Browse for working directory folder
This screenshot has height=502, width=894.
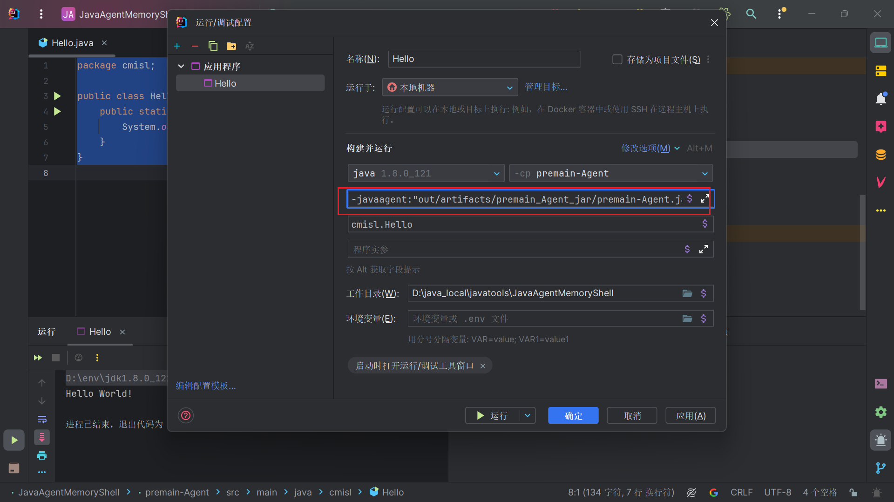point(687,293)
